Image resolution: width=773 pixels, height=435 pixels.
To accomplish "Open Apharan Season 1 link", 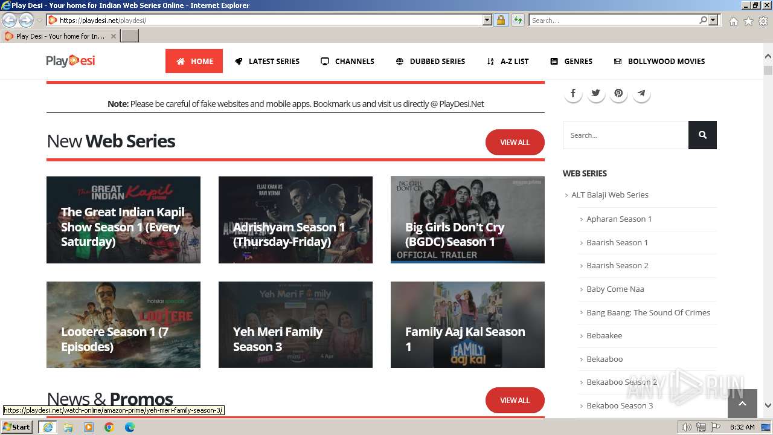I will 619,219.
